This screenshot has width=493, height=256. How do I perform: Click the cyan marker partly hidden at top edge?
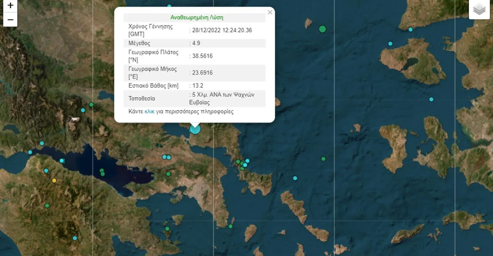(x=169, y=6)
